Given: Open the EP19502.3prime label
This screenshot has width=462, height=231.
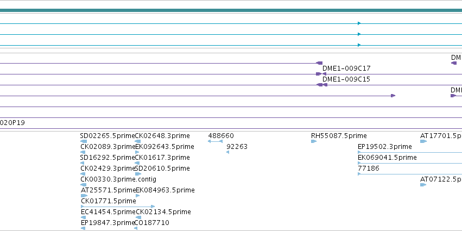Looking at the screenshot, I should pos(384,147).
